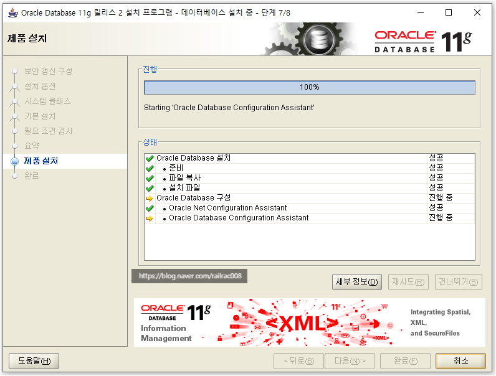Click the Java icon in the title bar
The image size is (496, 376).
point(13,12)
